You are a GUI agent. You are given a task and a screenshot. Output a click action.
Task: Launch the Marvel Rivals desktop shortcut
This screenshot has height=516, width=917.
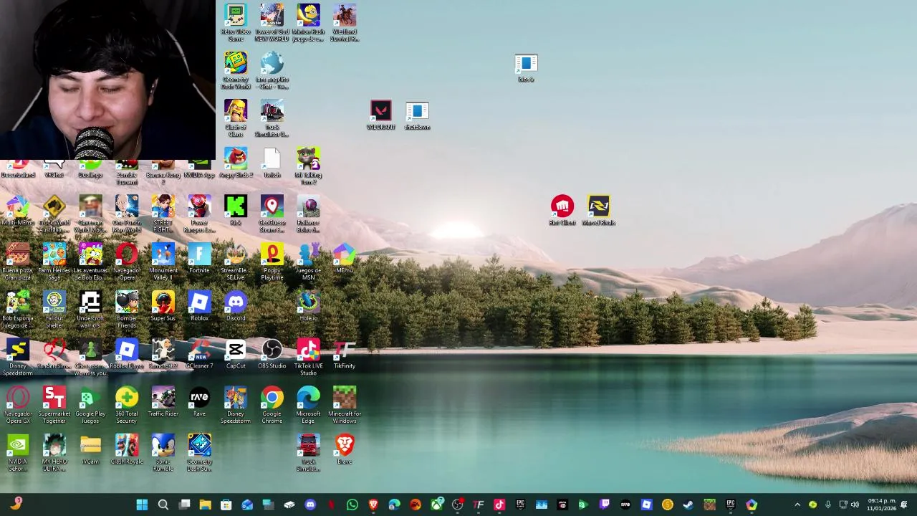(x=599, y=211)
